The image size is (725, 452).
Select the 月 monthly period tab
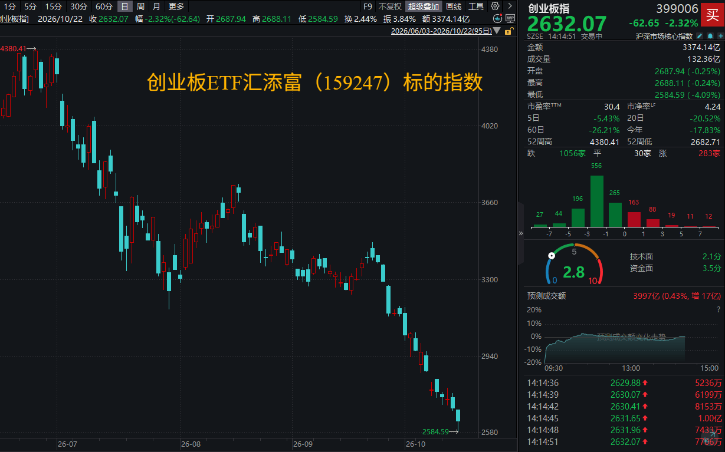pyautogui.click(x=156, y=6)
